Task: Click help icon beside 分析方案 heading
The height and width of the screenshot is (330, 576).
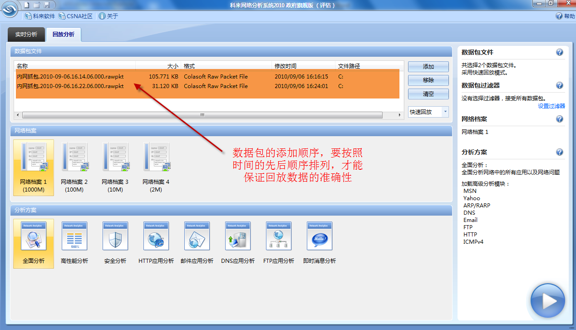Action: pyautogui.click(x=560, y=152)
